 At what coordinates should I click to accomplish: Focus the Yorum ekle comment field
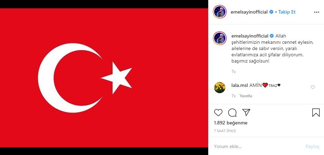[x=258, y=147]
